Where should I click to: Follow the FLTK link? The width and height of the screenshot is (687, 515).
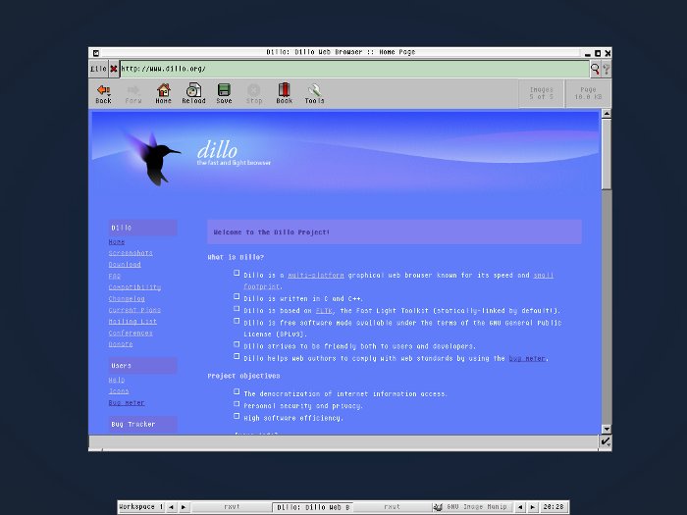pos(324,311)
